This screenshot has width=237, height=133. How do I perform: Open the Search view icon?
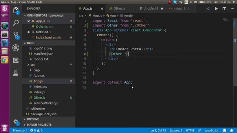[16, 23]
